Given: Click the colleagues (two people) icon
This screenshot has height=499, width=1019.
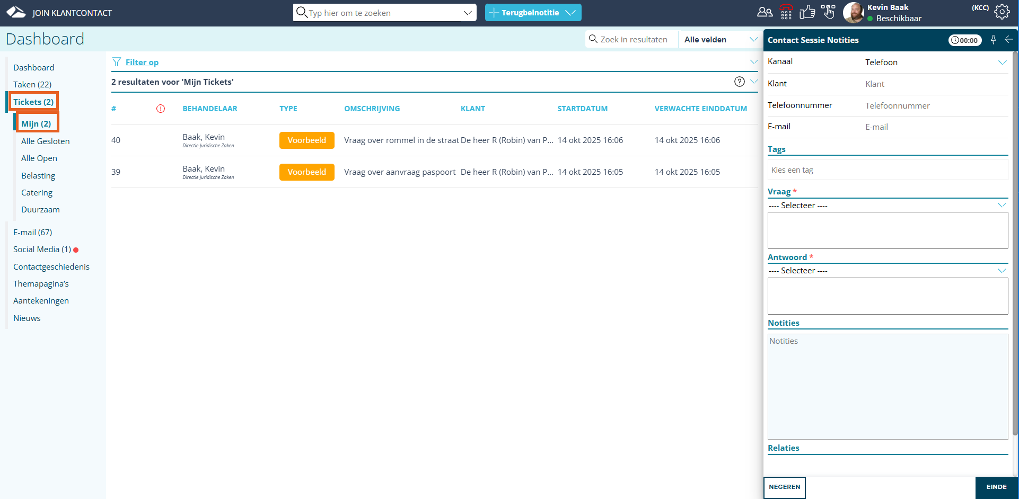Looking at the screenshot, I should [x=765, y=12].
